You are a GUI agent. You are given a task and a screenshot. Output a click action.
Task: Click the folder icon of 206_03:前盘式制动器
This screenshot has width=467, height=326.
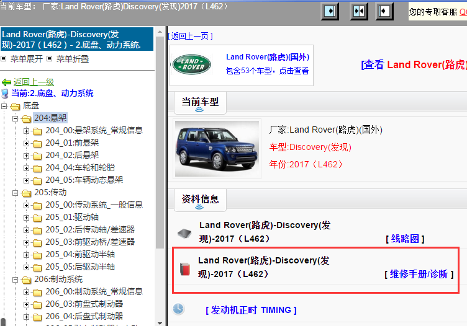coord(37,304)
